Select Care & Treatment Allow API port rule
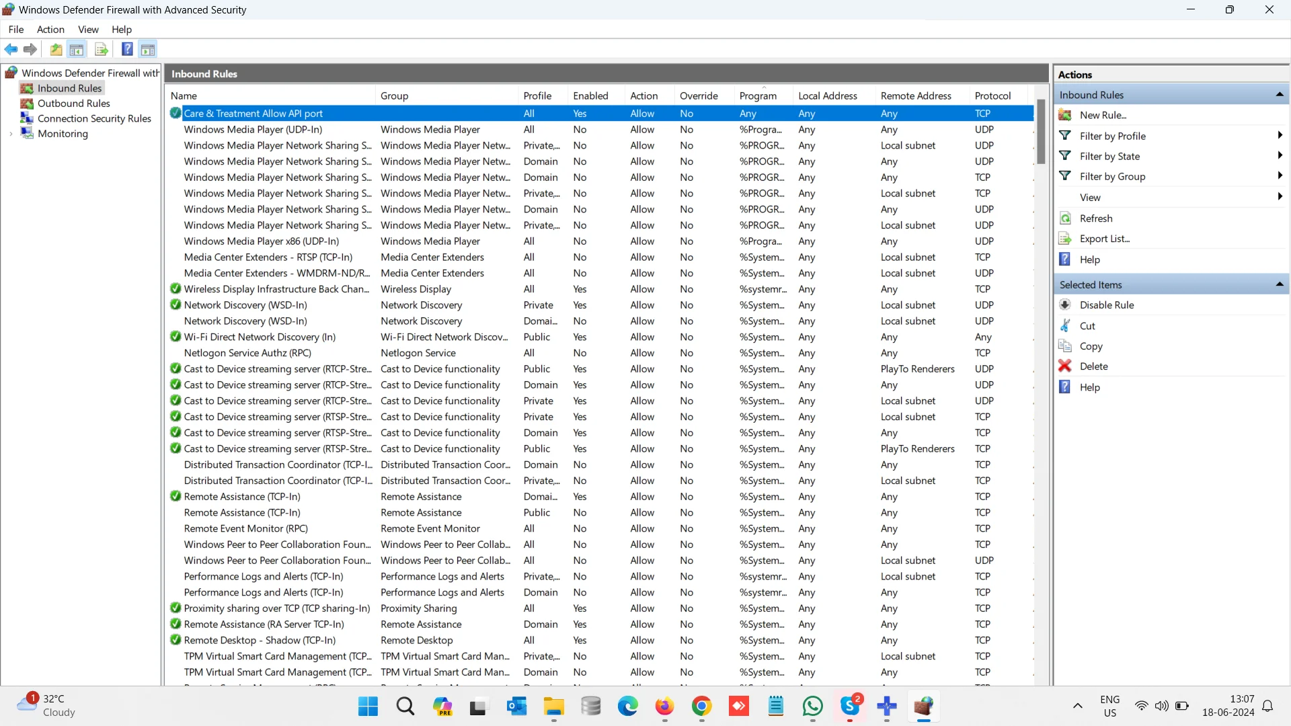The height and width of the screenshot is (726, 1291). tap(600, 114)
